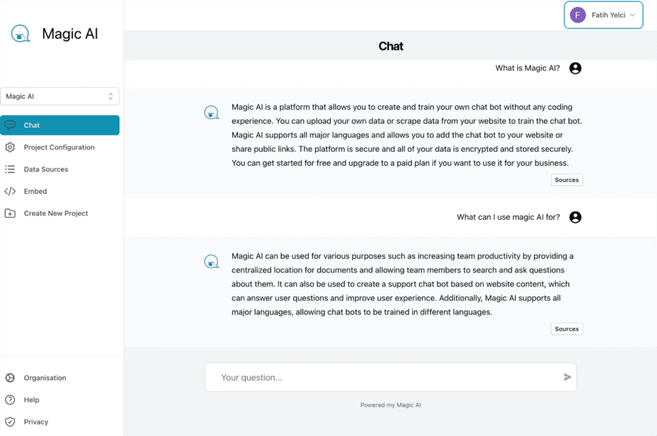This screenshot has width=657, height=436.
Task: Focus the Your question input field
Action: [x=383, y=377]
